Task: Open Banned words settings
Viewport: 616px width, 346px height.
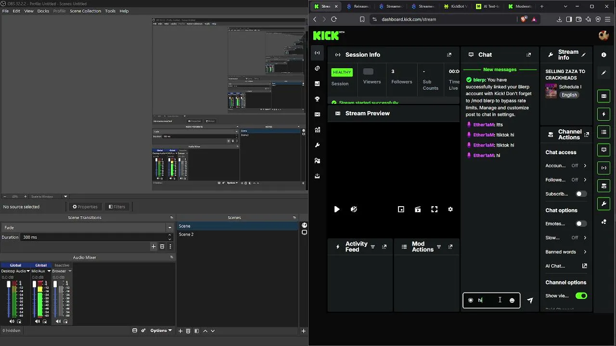Action: 566,252
